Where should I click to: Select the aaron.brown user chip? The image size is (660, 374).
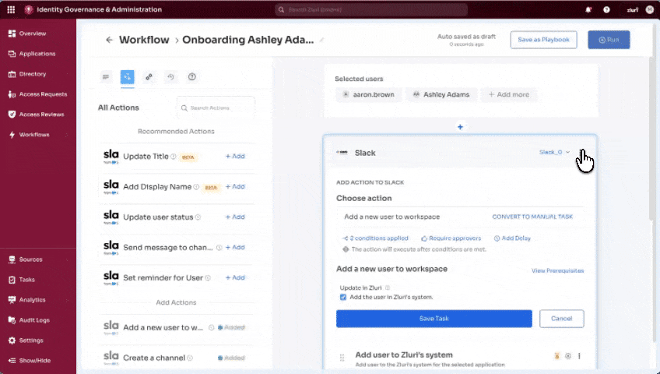(369, 94)
